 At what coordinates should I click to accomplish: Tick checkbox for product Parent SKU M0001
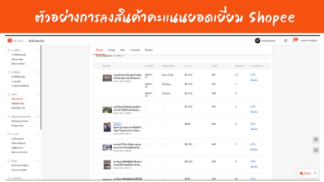point(97,78)
